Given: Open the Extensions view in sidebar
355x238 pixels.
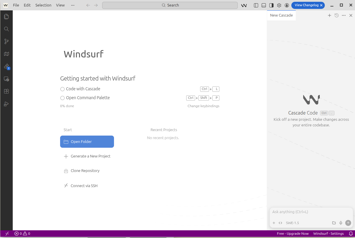Looking at the screenshot, I should coord(6,91).
